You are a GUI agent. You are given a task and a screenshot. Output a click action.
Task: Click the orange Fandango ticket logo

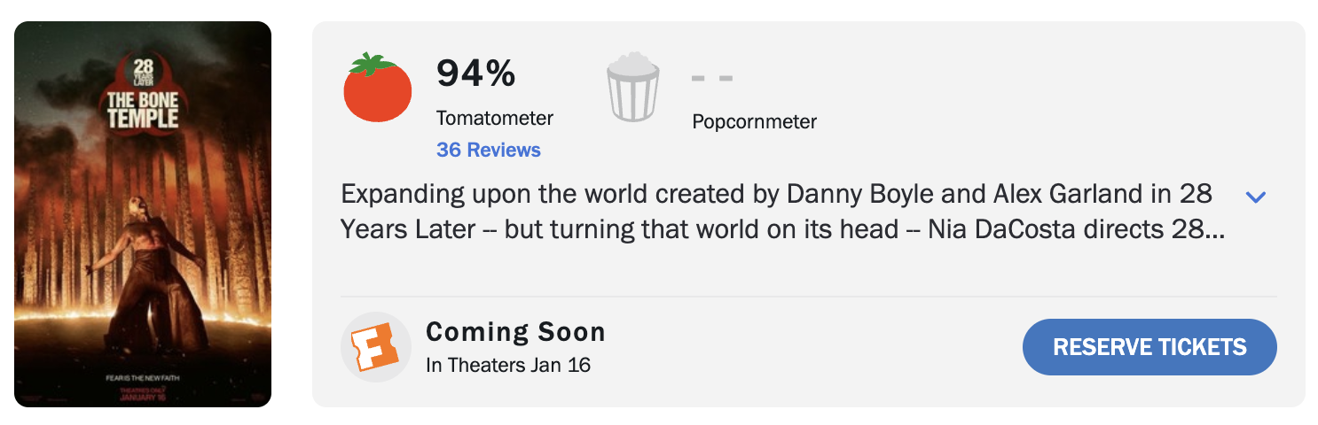376,347
